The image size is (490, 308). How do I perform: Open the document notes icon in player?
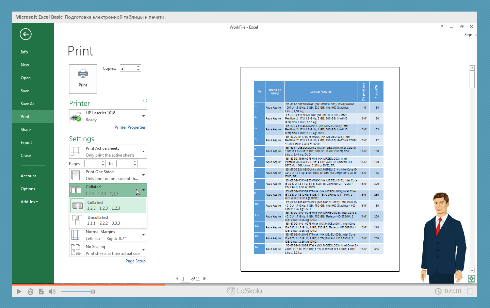coord(41,291)
